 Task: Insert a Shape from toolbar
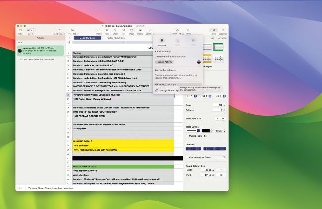click(131, 31)
